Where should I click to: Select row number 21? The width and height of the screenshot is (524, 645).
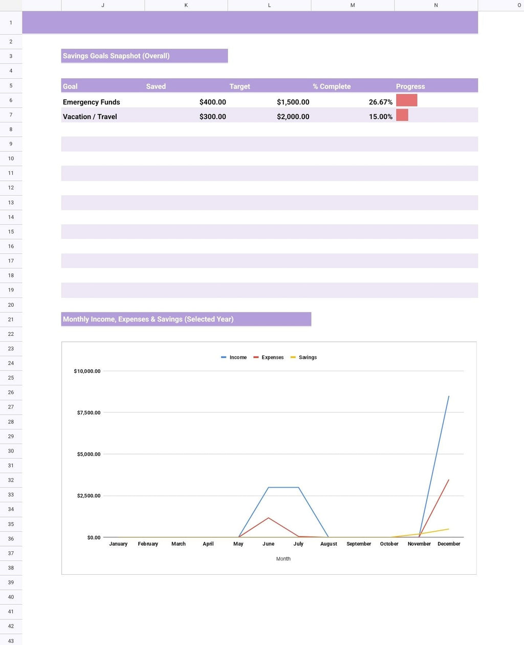[10, 319]
